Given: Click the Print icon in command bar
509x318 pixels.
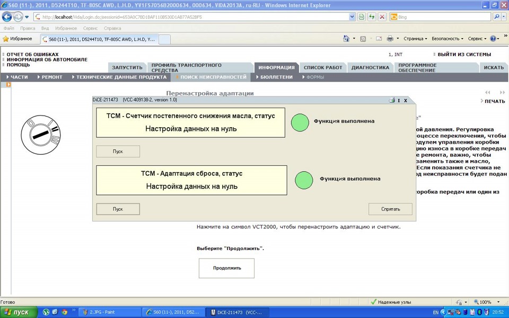Looking at the screenshot, I should tap(390, 39).
